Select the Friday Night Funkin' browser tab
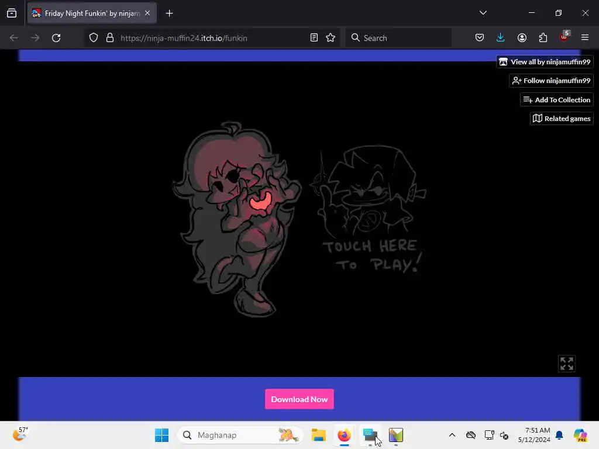 coord(92,13)
